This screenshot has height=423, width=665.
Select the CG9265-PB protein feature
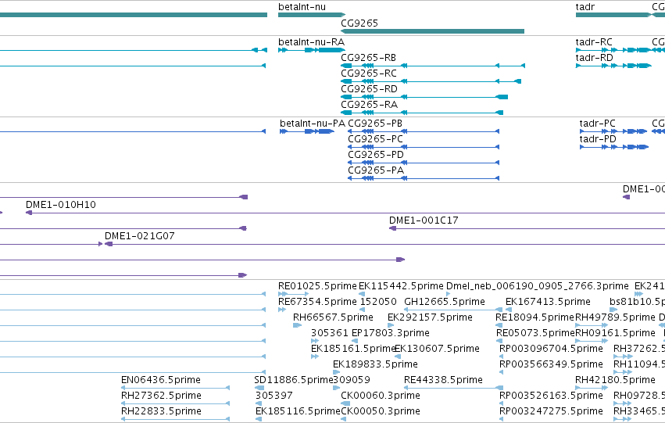[x=424, y=131]
